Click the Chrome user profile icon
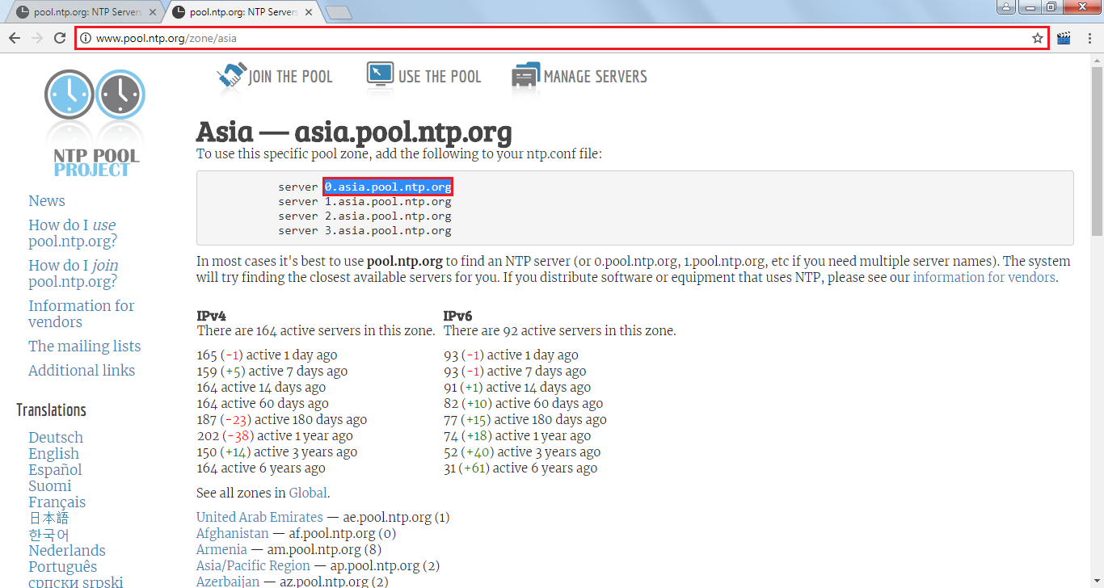Image resolution: width=1104 pixels, height=588 pixels. pos(1006,7)
